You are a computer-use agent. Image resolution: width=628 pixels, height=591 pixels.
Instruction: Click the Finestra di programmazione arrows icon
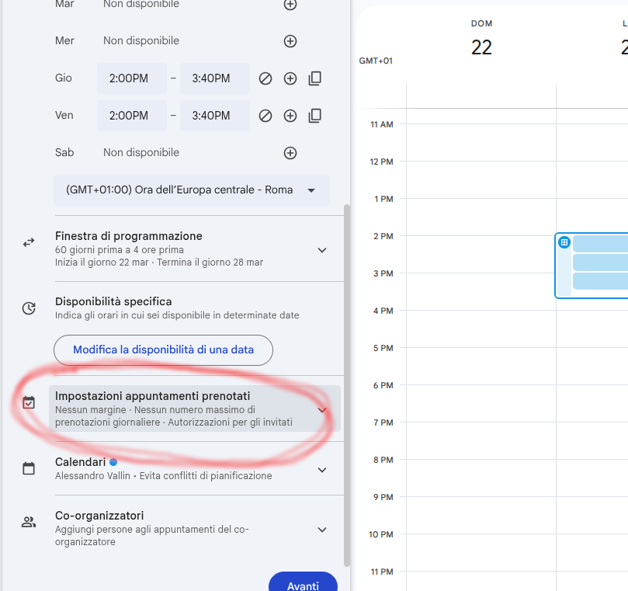coord(29,242)
